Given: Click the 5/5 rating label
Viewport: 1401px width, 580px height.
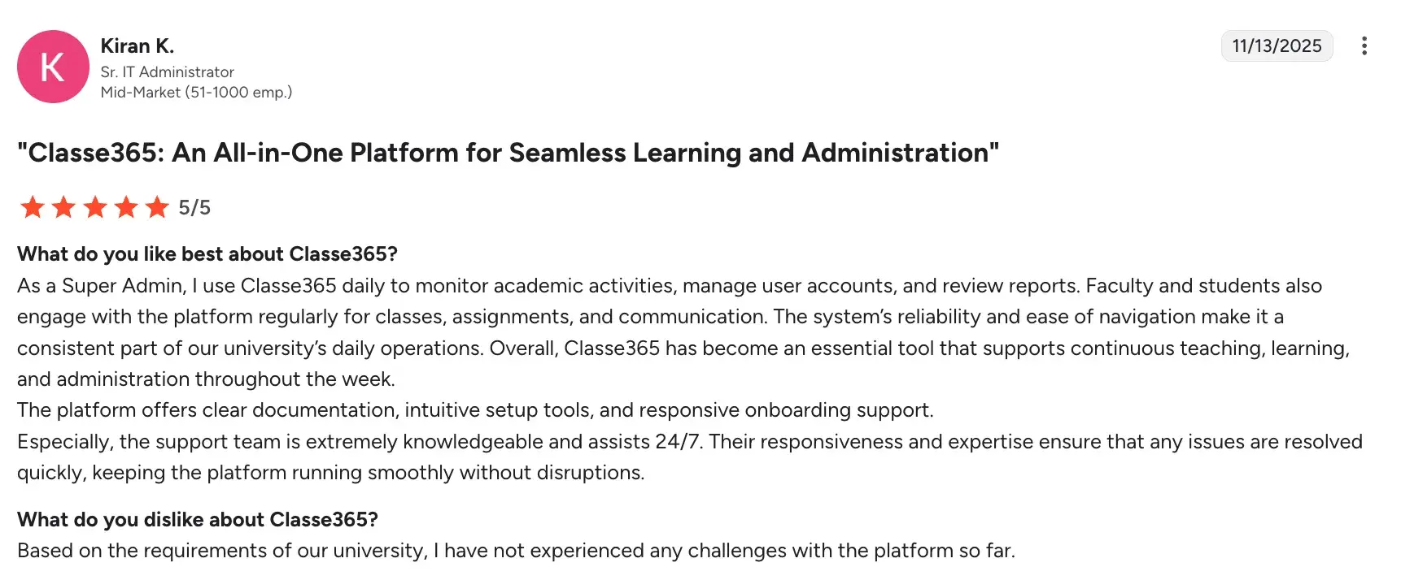Looking at the screenshot, I should tap(194, 207).
